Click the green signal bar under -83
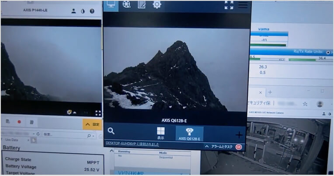This screenshot has height=176, width=334. pyautogui.click(x=268, y=45)
